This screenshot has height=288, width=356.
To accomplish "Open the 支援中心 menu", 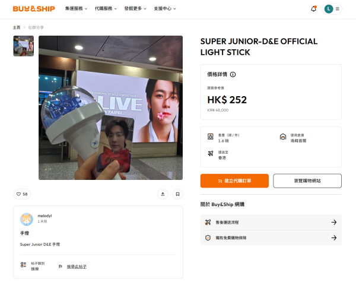I will tap(165, 9).
